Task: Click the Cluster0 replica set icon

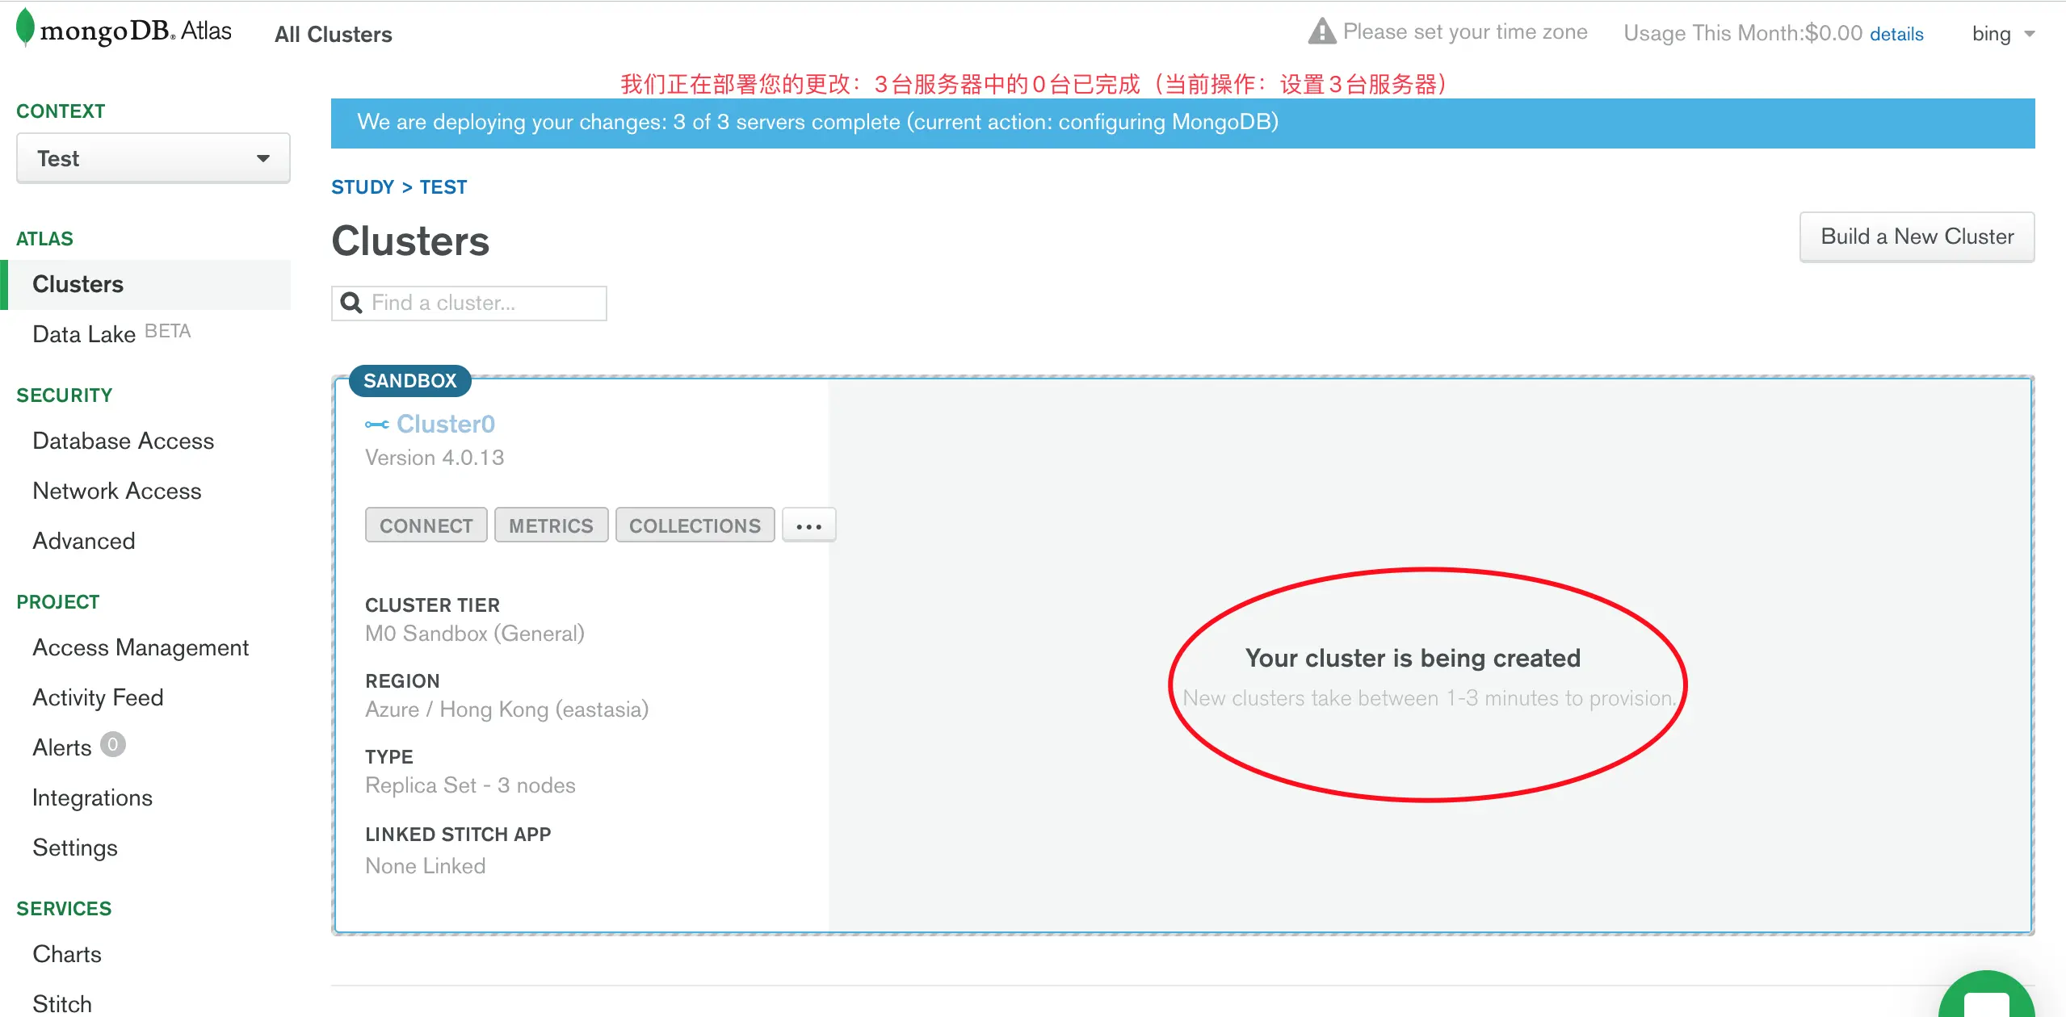Action: coord(376,425)
